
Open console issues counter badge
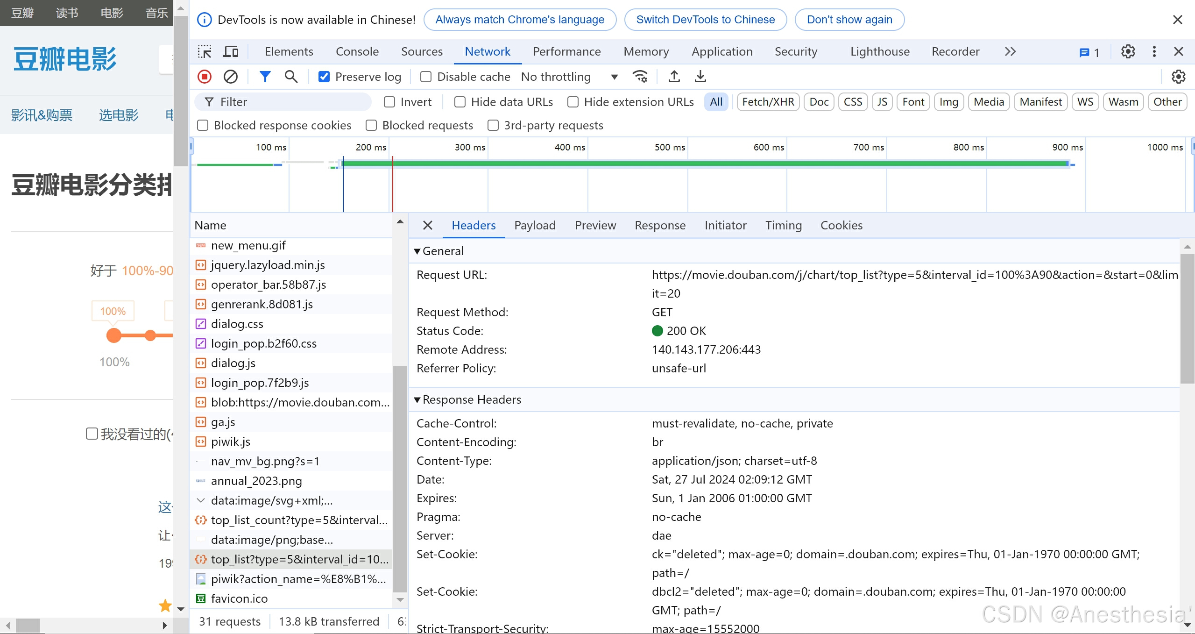click(x=1089, y=52)
